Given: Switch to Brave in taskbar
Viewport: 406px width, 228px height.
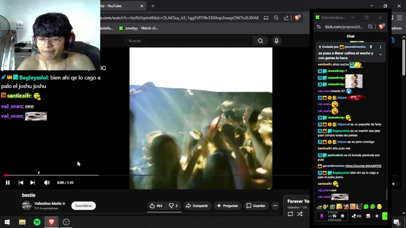Looking at the screenshot, I should (52, 222).
